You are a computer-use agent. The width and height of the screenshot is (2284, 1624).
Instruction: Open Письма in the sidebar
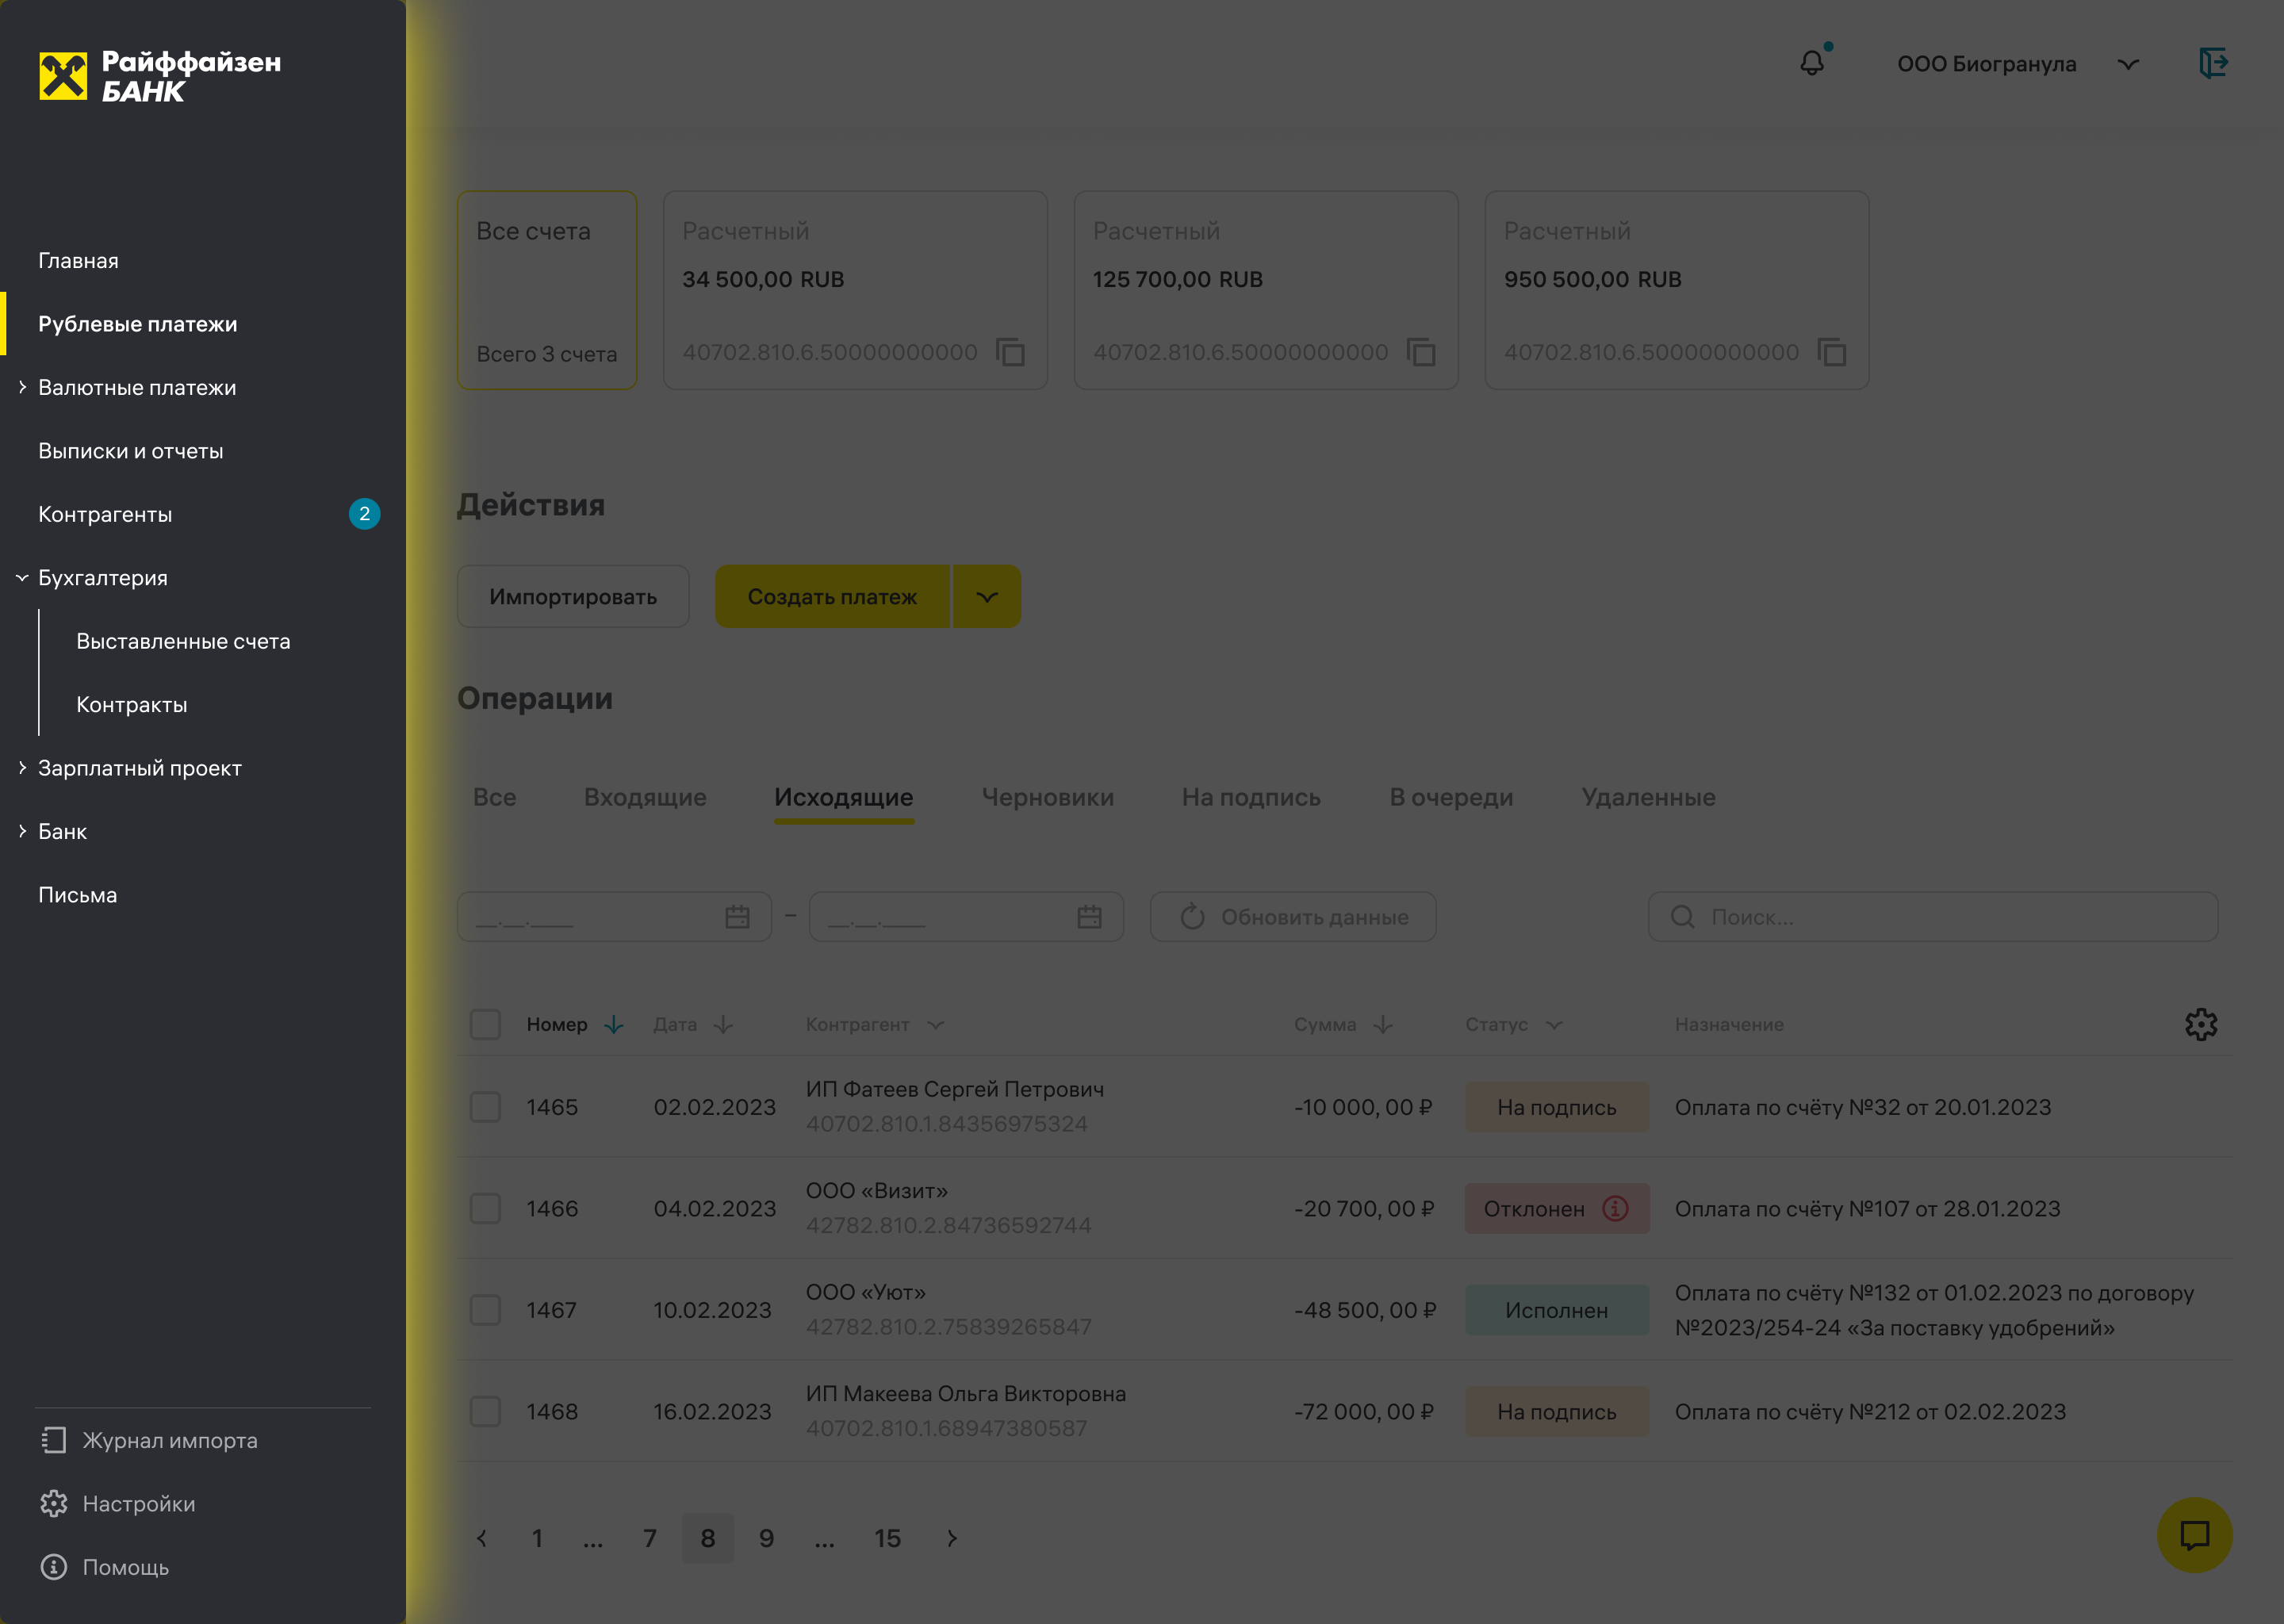click(77, 895)
